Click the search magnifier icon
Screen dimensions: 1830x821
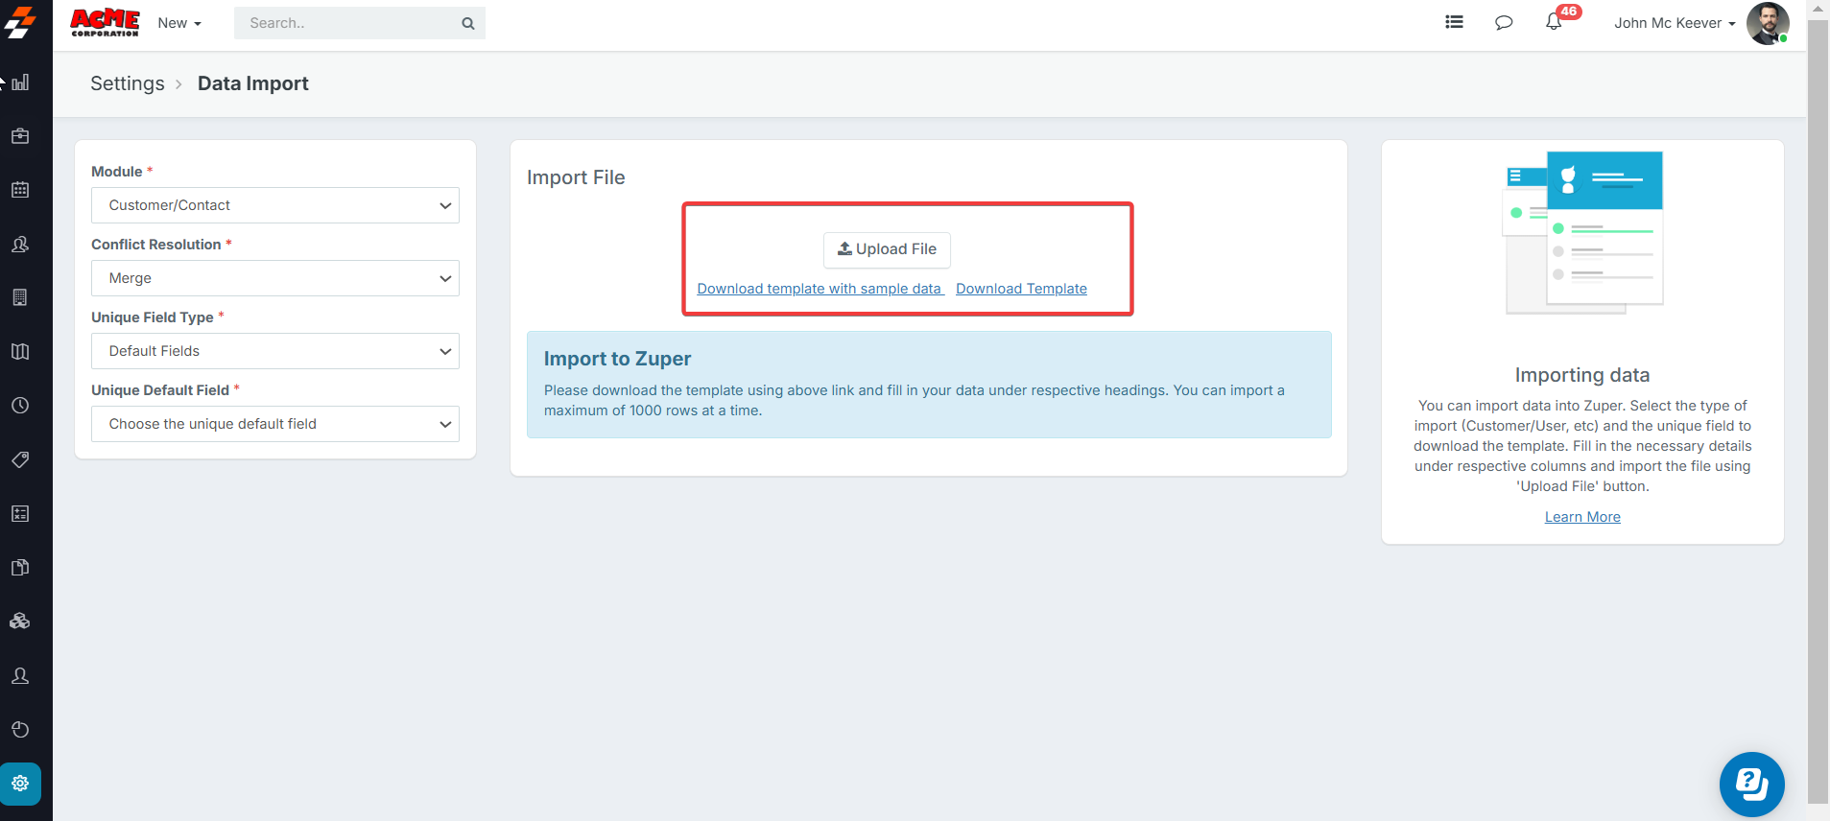(x=468, y=23)
